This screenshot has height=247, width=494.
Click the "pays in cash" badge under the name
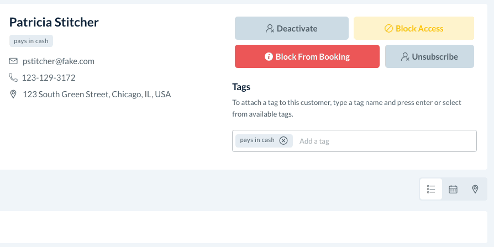31,41
